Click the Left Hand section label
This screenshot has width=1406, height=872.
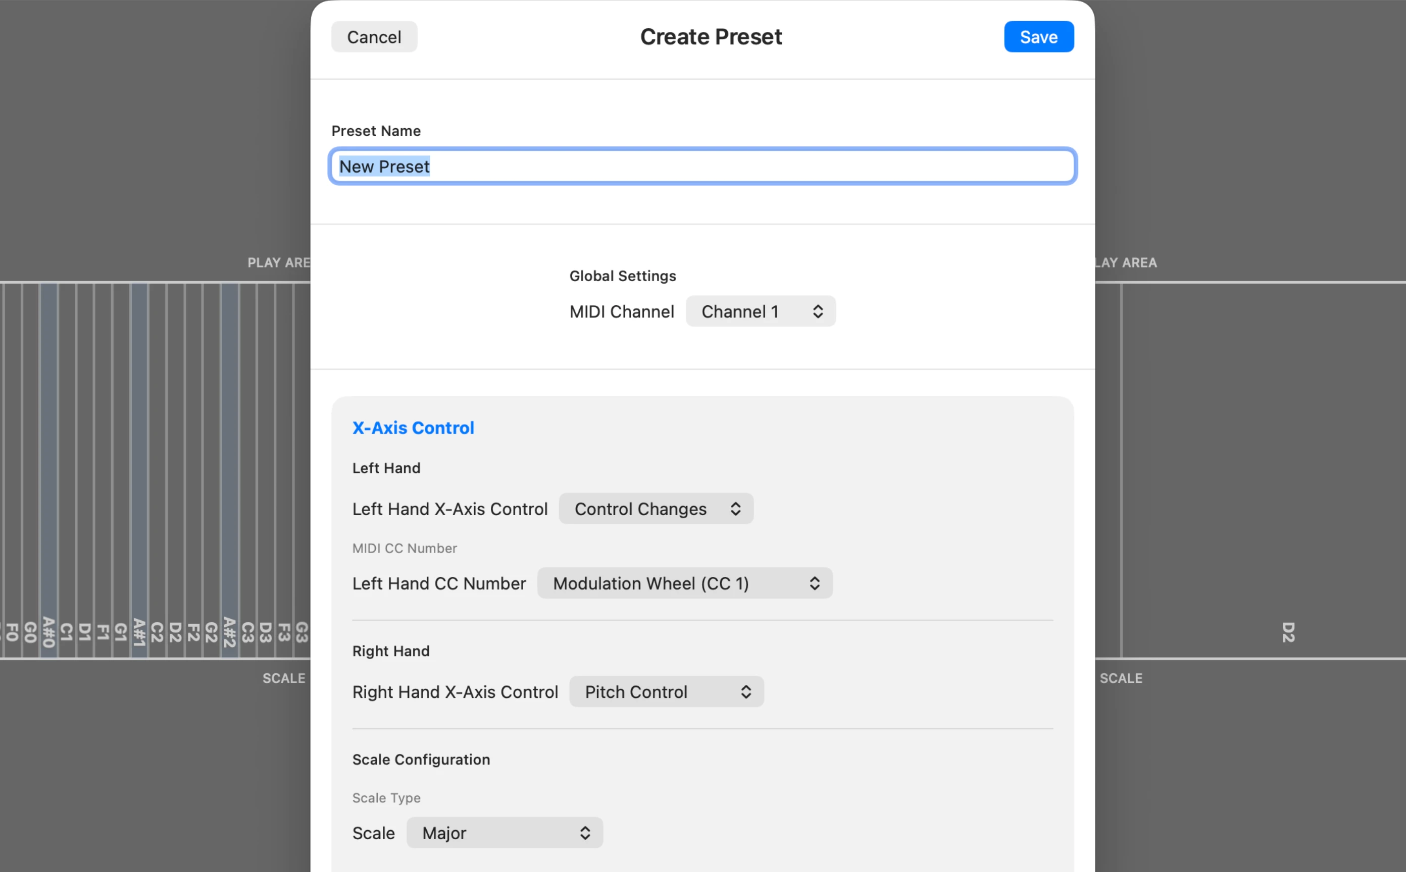click(386, 468)
